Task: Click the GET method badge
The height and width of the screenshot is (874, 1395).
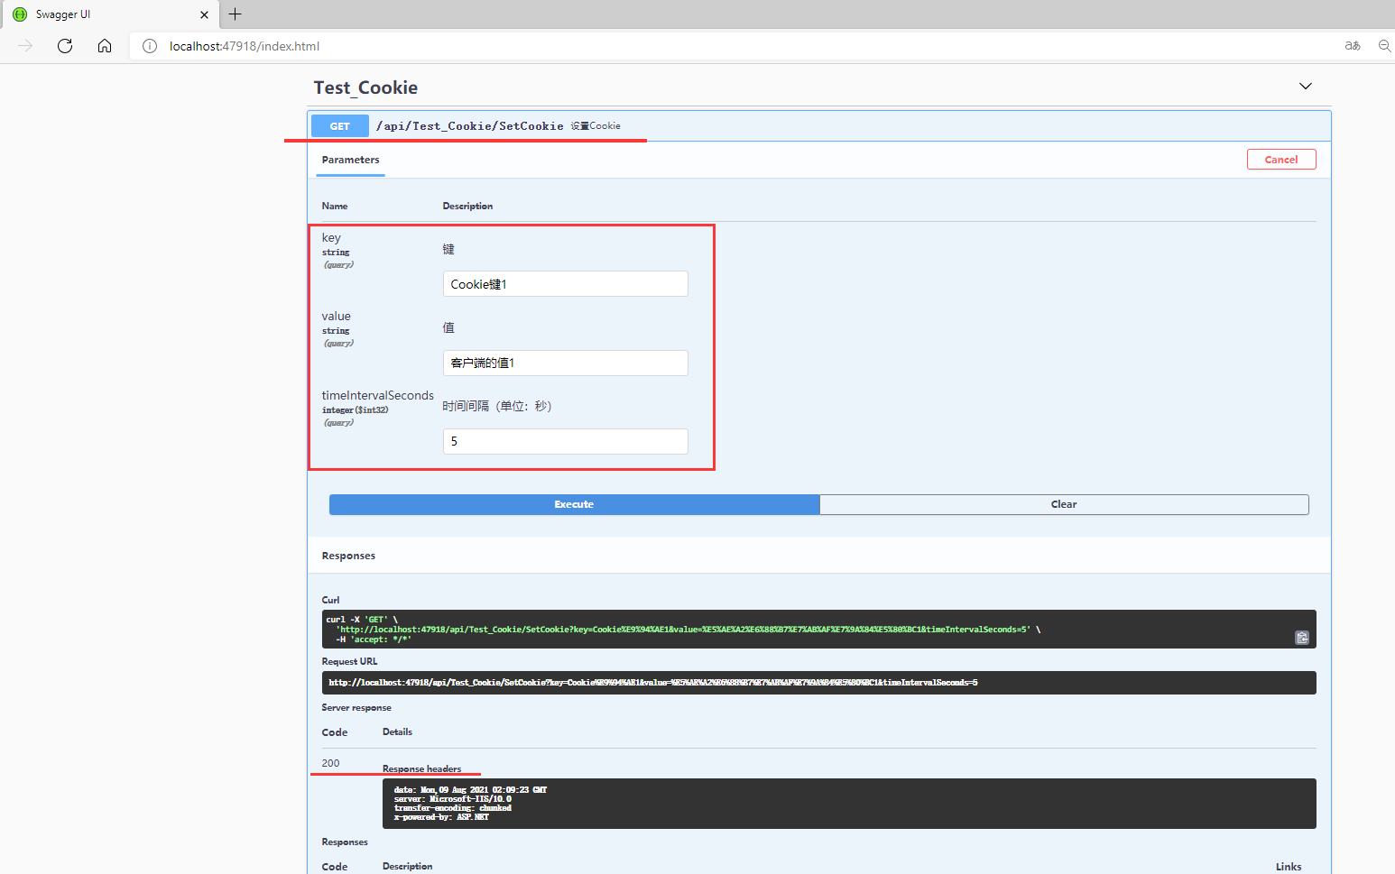Action: [339, 125]
